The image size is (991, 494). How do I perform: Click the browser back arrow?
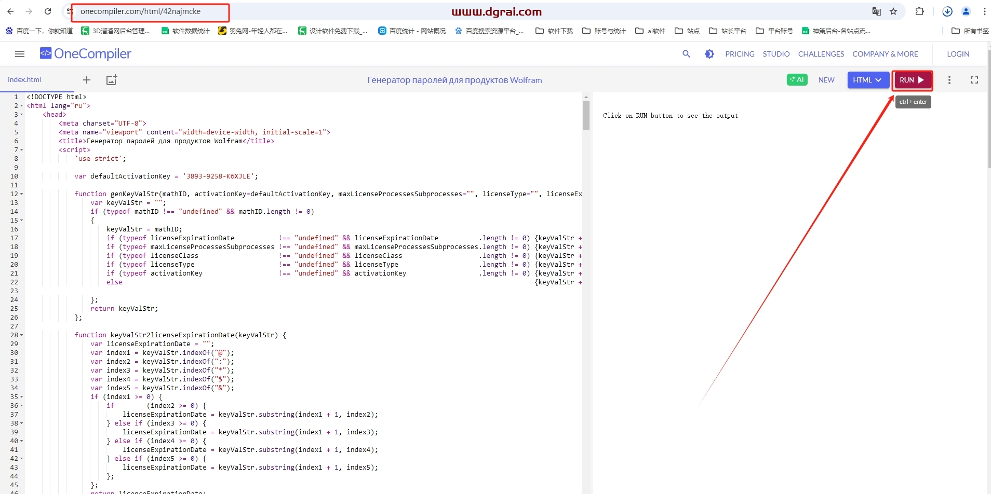[x=10, y=11]
